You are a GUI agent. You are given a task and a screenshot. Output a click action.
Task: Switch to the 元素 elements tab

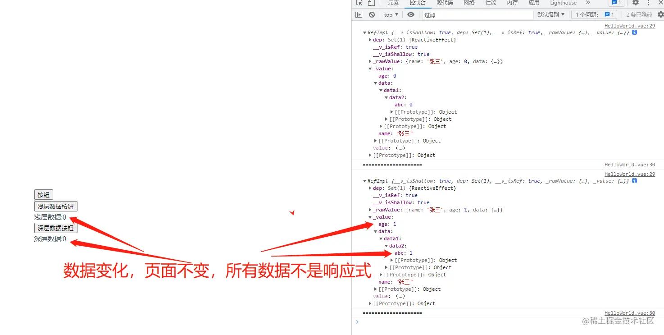tap(393, 3)
